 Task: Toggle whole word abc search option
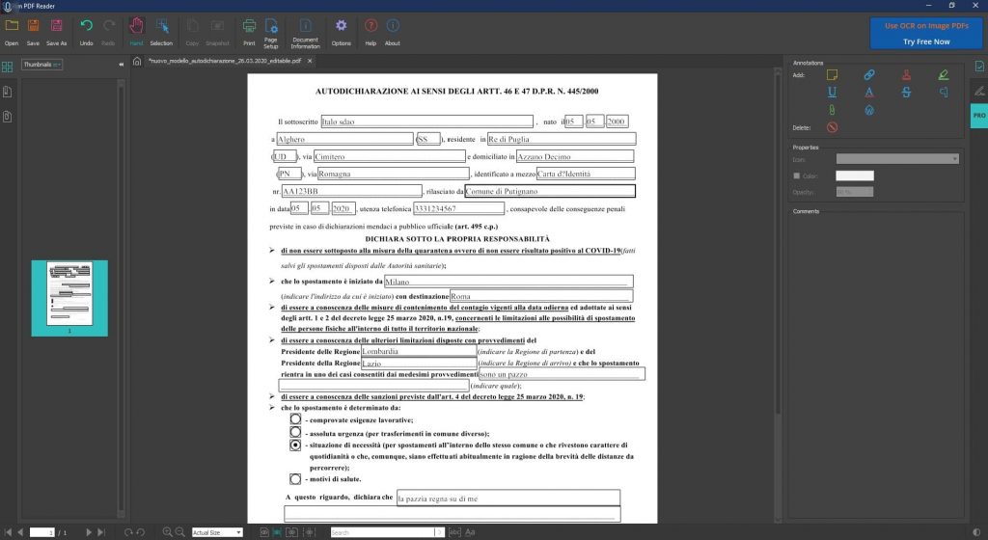(454, 532)
